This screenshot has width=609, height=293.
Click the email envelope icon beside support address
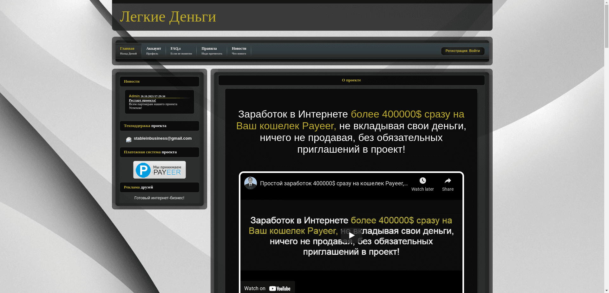coord(128,139)
